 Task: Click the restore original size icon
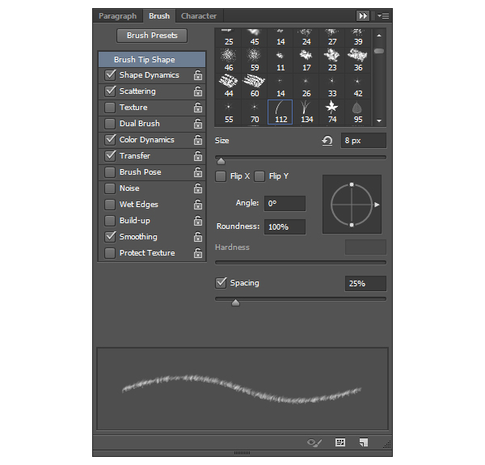327,141
